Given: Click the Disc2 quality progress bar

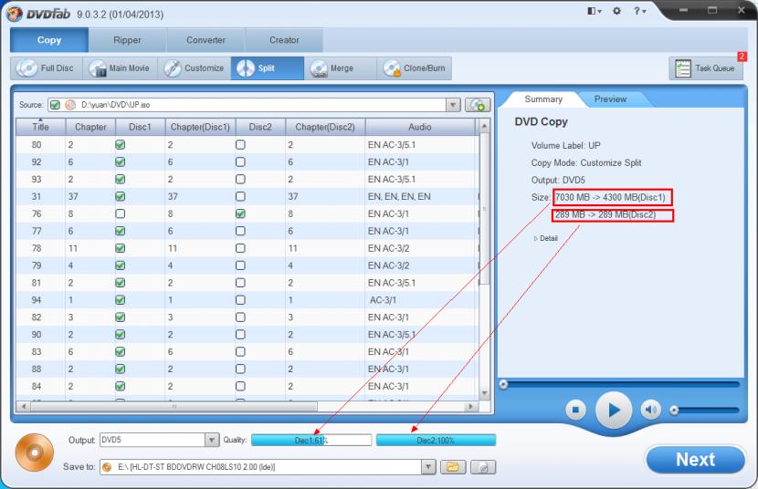Looking at the screenshot, I should (436, 440).
